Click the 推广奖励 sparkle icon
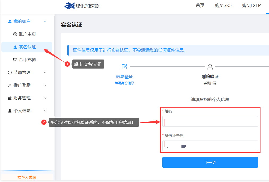Screen dimensions: 269x182 tap(10, 85)
